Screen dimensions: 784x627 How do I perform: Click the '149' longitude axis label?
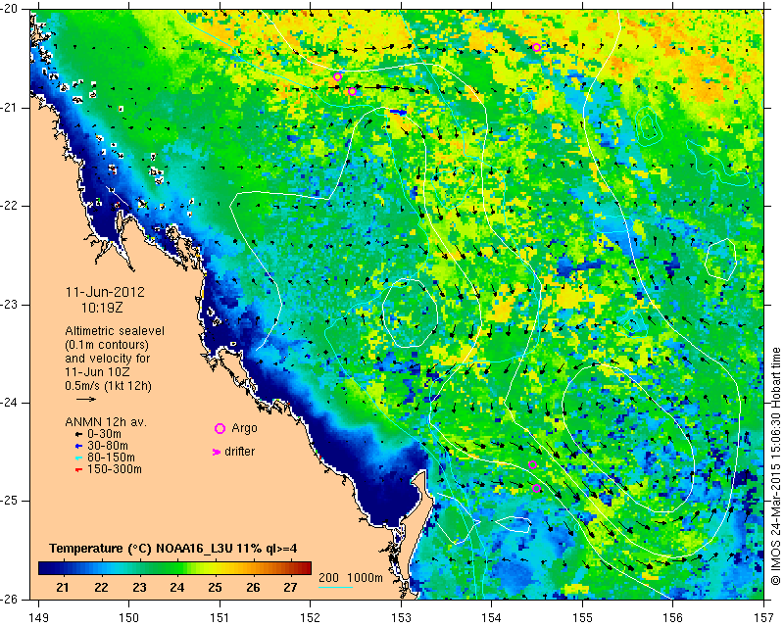point(38,618)
